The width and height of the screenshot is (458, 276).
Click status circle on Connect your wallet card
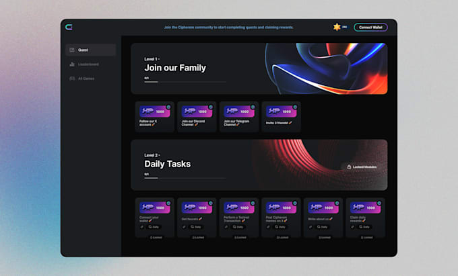click(x=168, y=203)
